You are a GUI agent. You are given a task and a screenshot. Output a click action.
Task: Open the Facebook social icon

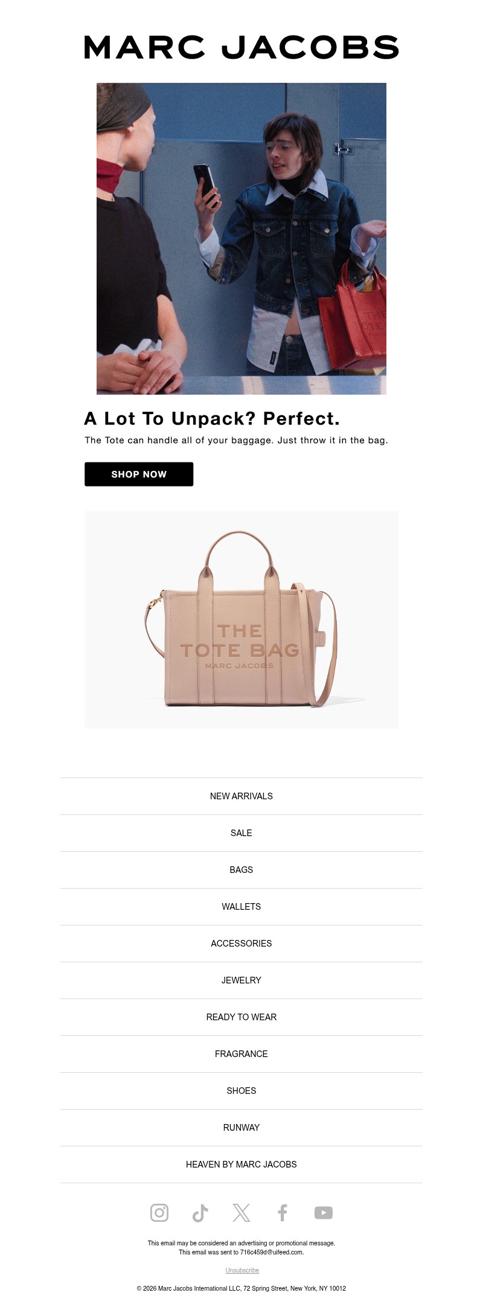[x=283, y=1212]
